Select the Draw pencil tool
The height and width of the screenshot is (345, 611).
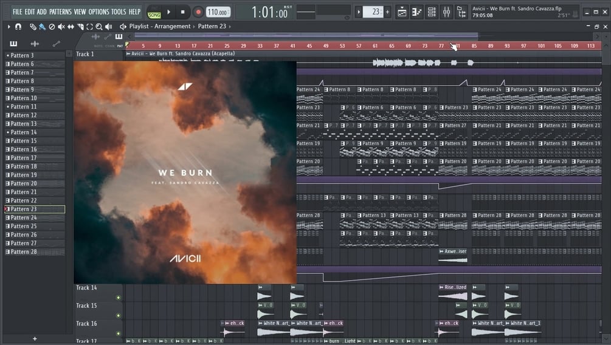point(33,27)
